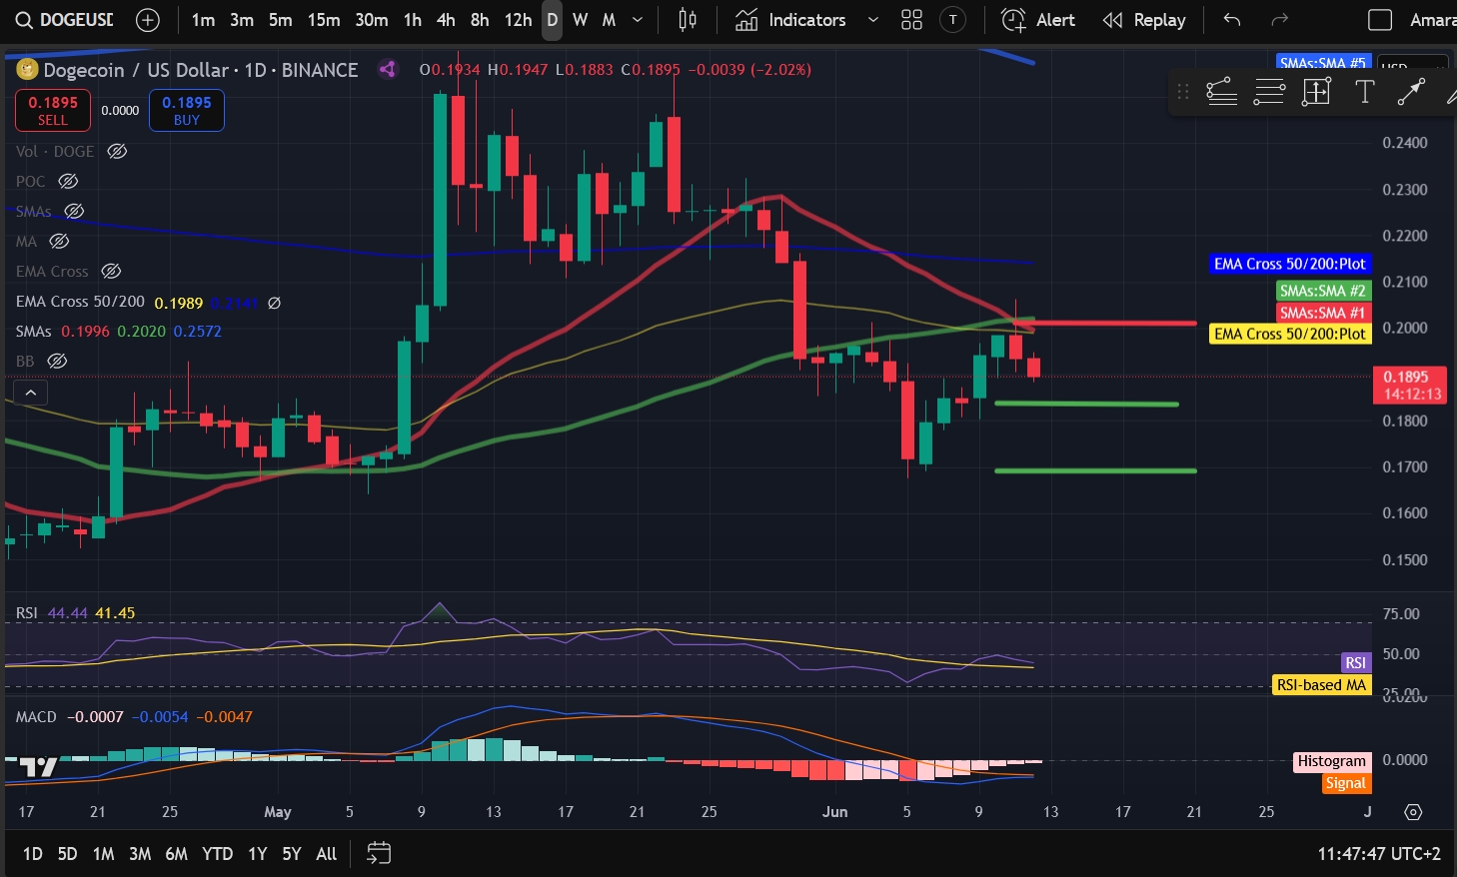Click the purple share icon beside BINANCE

(x=388, y=69)
